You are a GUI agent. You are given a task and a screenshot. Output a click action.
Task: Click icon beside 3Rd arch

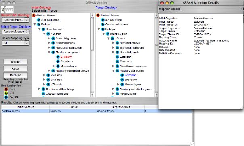pos(48,80)
